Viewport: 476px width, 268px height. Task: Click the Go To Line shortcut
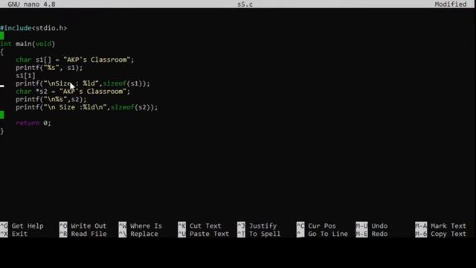322,234
